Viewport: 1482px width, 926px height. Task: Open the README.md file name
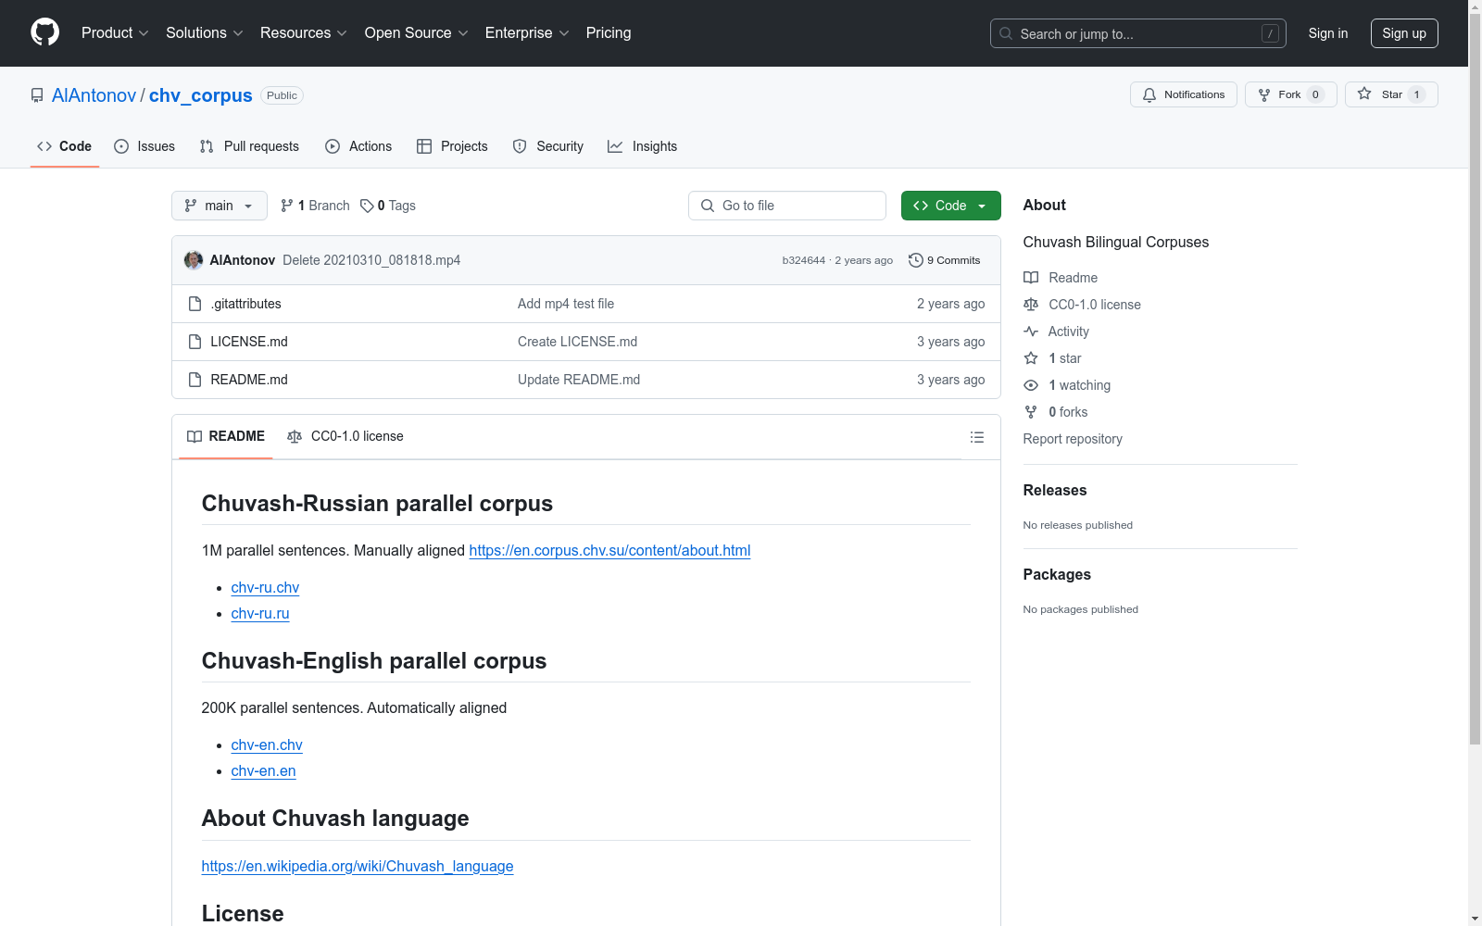click(249, 380)
